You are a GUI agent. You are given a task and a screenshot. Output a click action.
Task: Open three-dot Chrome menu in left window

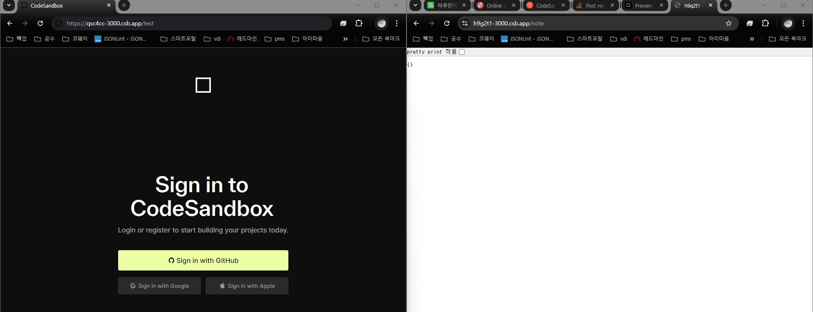pyautogui.click(x=397, y=23)
